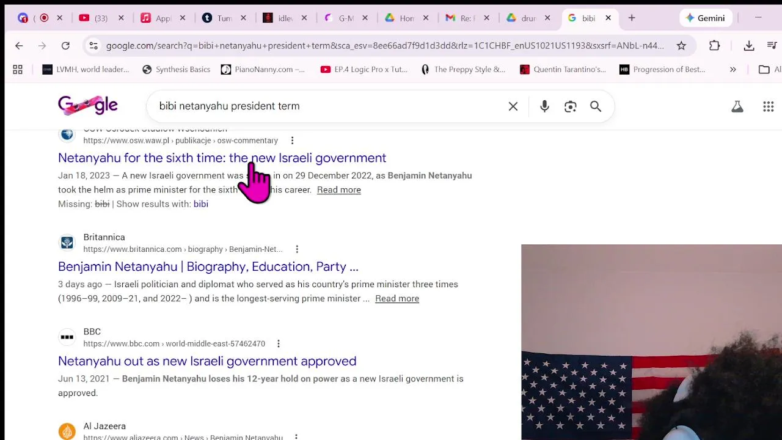
Task: Open the All Bookmarks folder
Action: tap(770, 70)
